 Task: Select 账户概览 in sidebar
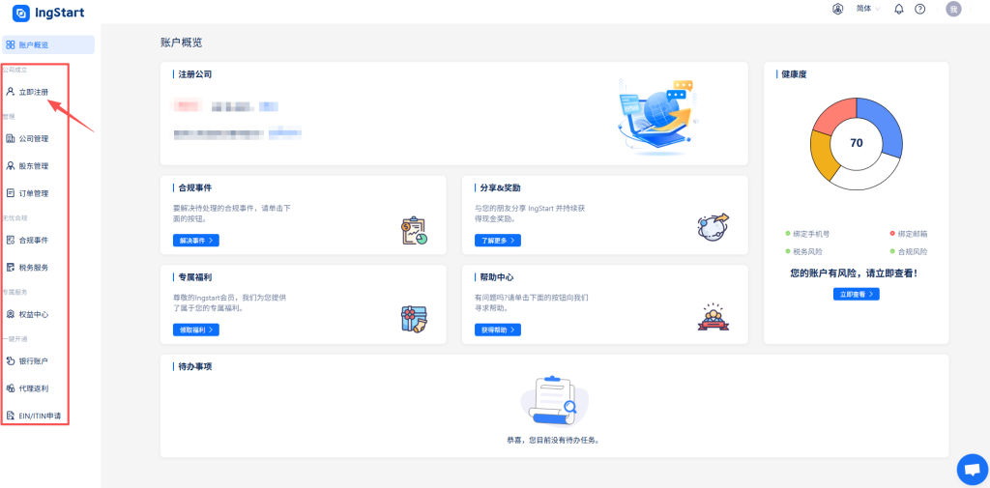point(48,44)
